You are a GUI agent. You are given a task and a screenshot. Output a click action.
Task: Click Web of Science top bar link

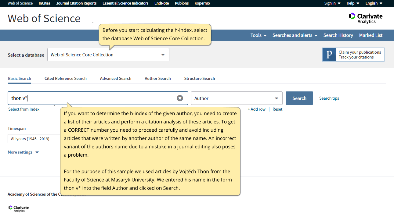[20, 3]
